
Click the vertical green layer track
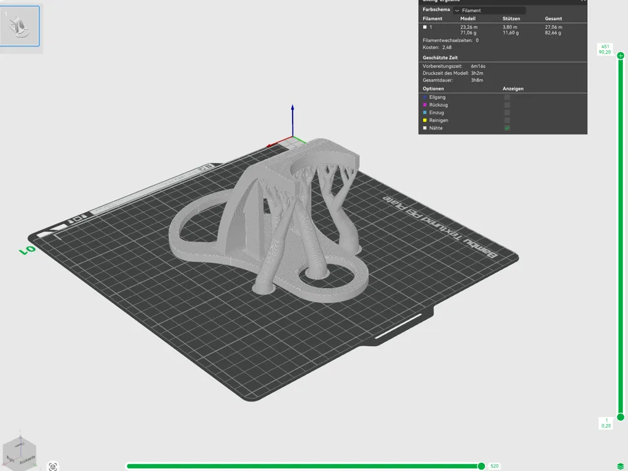coord(620,236)
